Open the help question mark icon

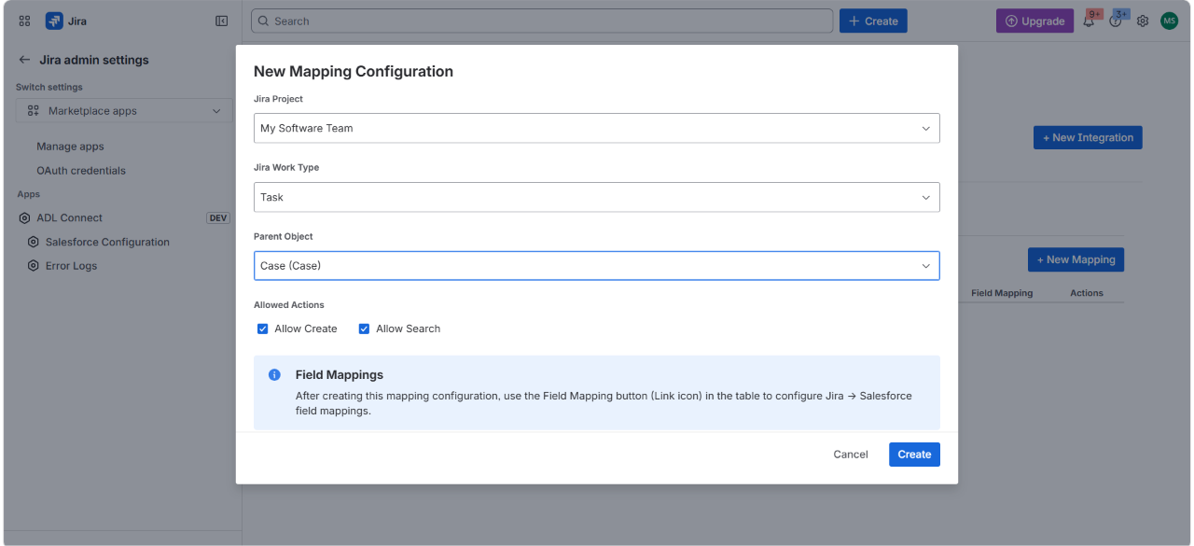pos(1116,21)
